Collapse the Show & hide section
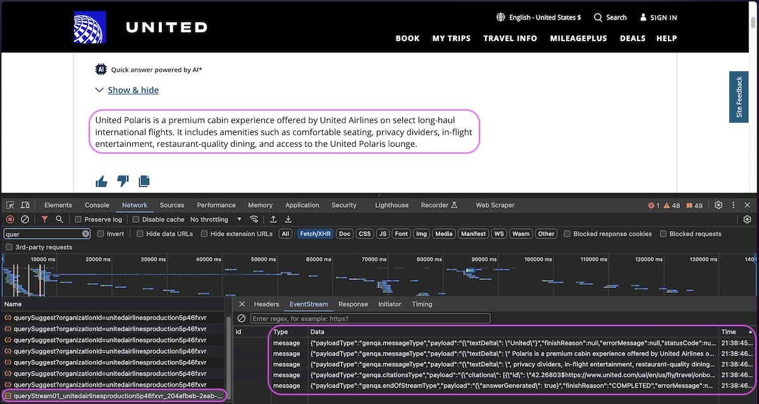The image size is (759, 404). click(127, 90)
